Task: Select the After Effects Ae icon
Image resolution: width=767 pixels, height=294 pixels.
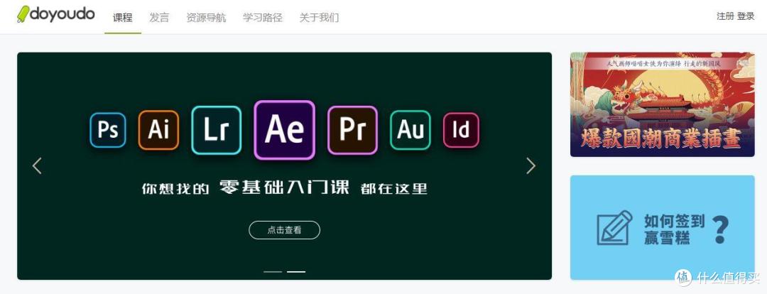Action: click(x=284, y=130)
